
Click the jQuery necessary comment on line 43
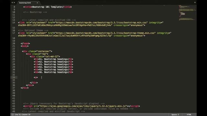64,103
